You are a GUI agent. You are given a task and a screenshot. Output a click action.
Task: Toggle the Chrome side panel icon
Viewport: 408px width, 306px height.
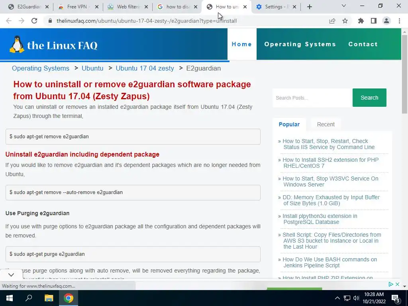(374, 21)
